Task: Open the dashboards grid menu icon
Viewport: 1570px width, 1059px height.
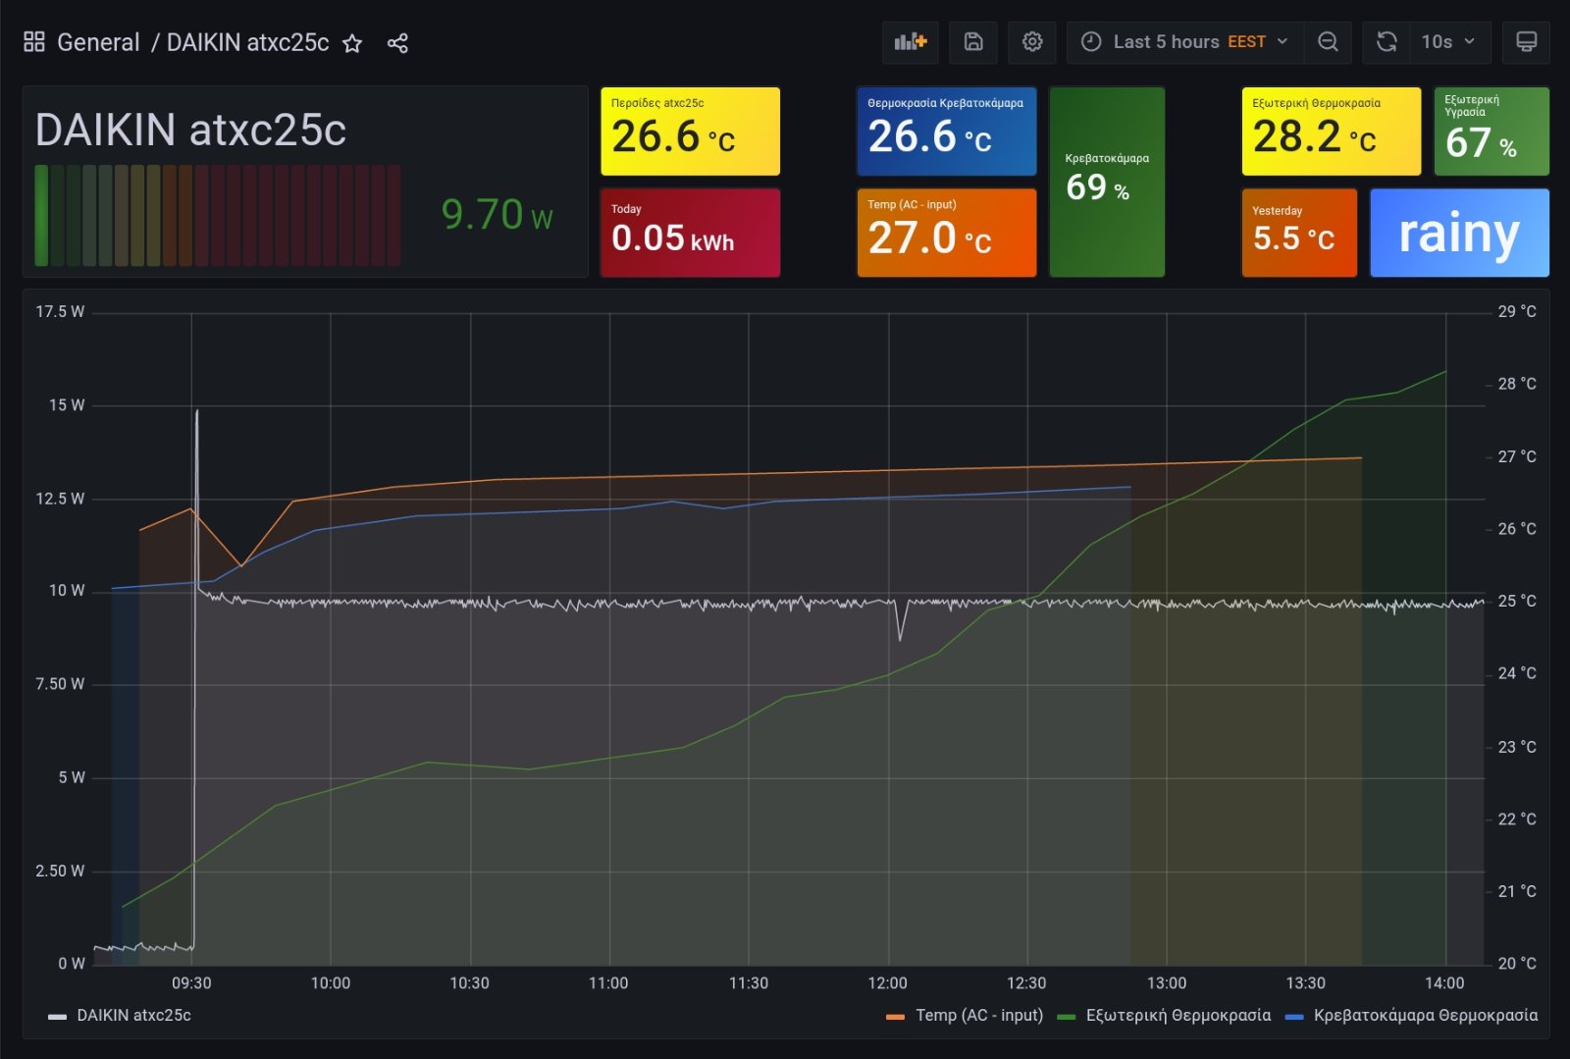Action: pos(34,42)
